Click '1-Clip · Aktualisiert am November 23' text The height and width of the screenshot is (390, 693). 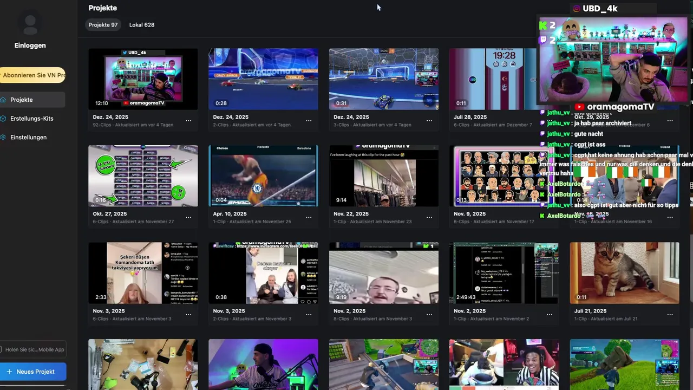pyautogui.click(x=372, y=222)
